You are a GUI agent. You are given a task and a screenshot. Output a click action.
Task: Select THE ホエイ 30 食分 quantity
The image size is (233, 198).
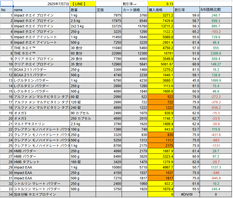(x=83, y=48)
